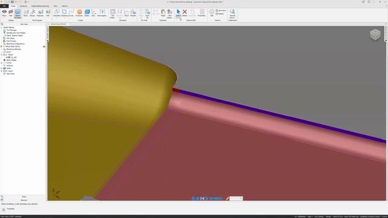Screen dimensions: 388x218
Task: Select the Curves create tool
Action: 72,12
